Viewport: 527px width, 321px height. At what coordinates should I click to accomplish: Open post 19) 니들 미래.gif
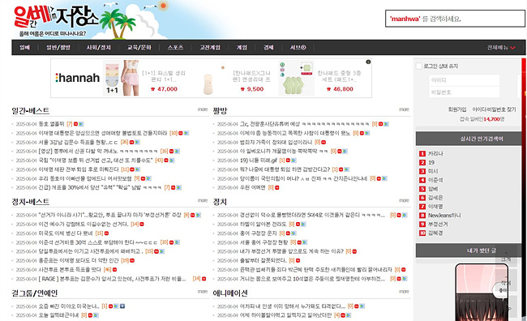[258, 160]
